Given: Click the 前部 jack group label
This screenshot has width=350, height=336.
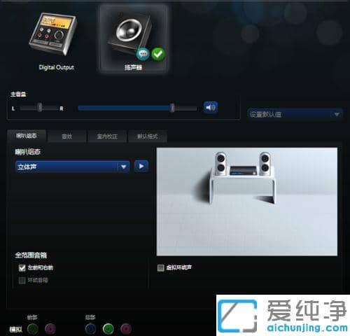Looking at the screenshot, I should click(32, 317).
